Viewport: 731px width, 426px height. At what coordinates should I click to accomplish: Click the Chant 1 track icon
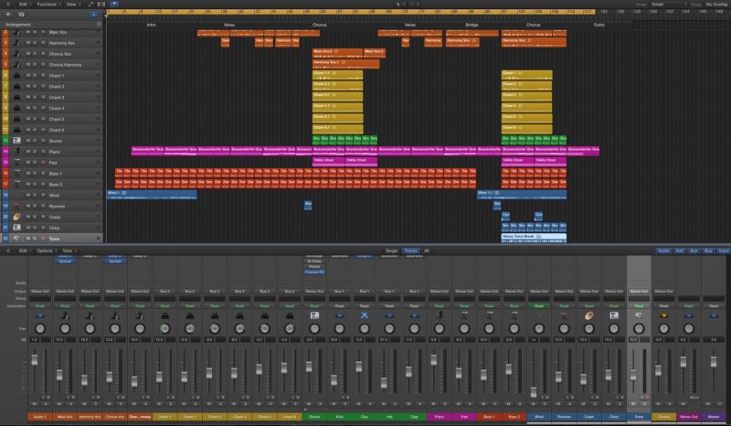coord(16,76)
